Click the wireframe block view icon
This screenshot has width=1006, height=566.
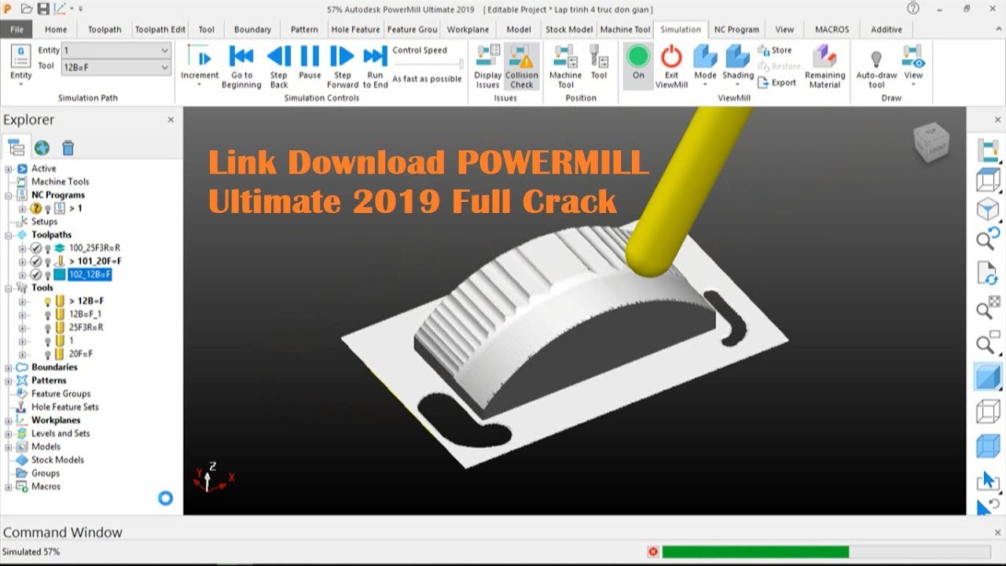[x=988, y=180]
